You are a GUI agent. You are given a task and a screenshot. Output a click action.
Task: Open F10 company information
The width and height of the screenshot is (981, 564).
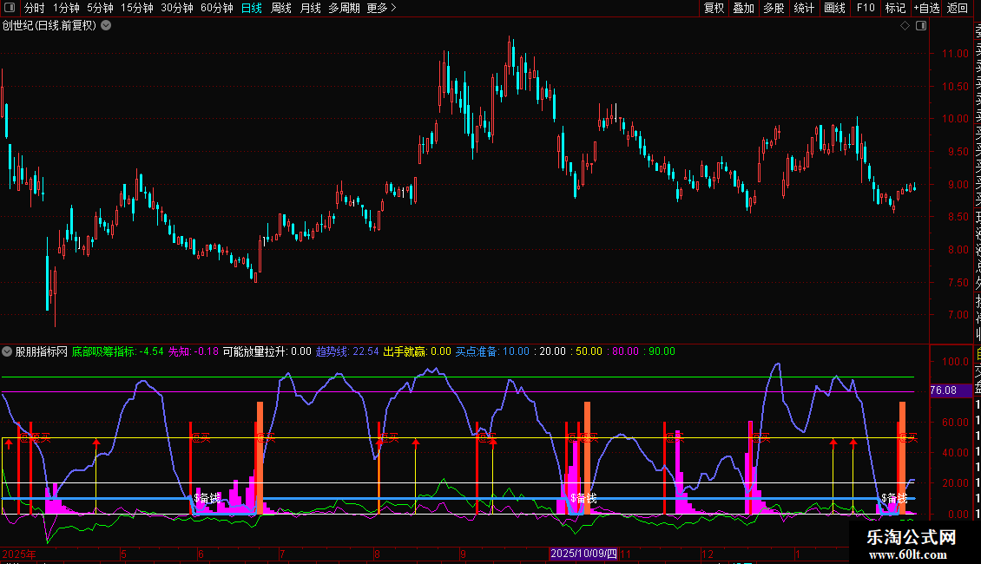point(866,8)
